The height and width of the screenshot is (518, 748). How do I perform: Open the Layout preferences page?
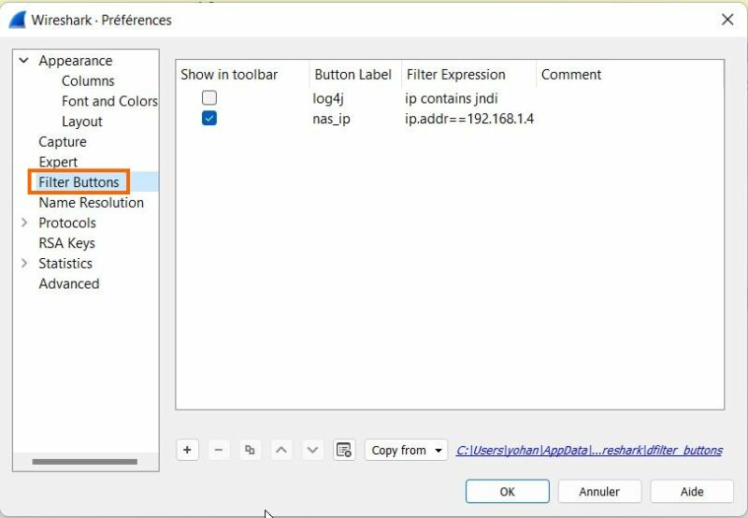pyautogui.click(x=81, y=122)
